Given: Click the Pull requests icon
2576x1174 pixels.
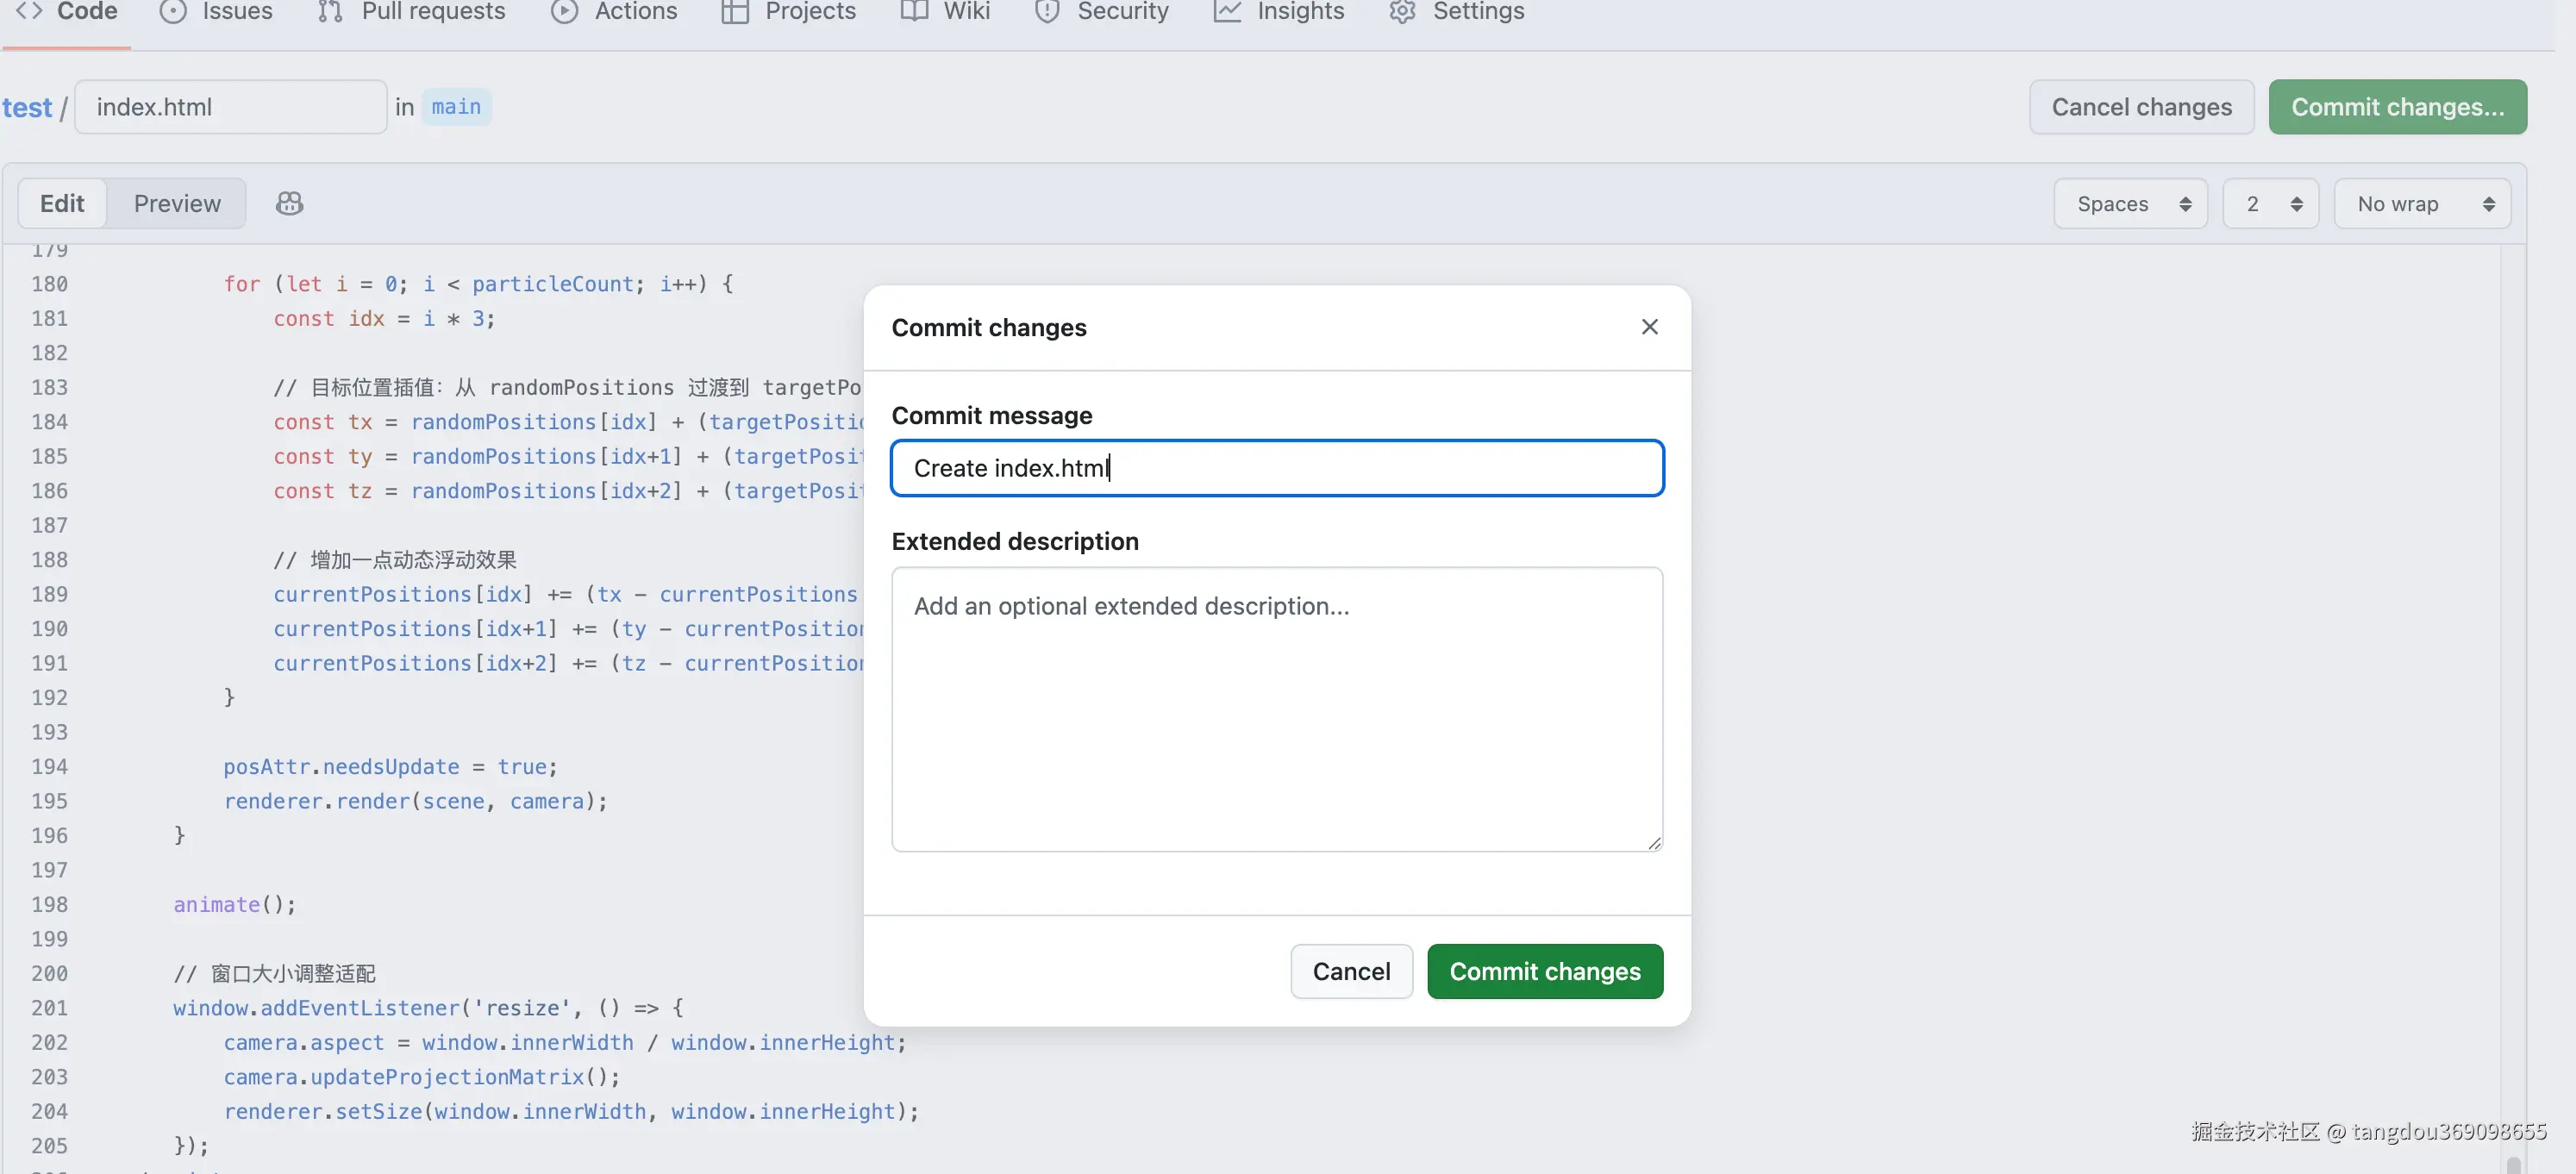Looking at the screenshot, I should tap(329, 11).
